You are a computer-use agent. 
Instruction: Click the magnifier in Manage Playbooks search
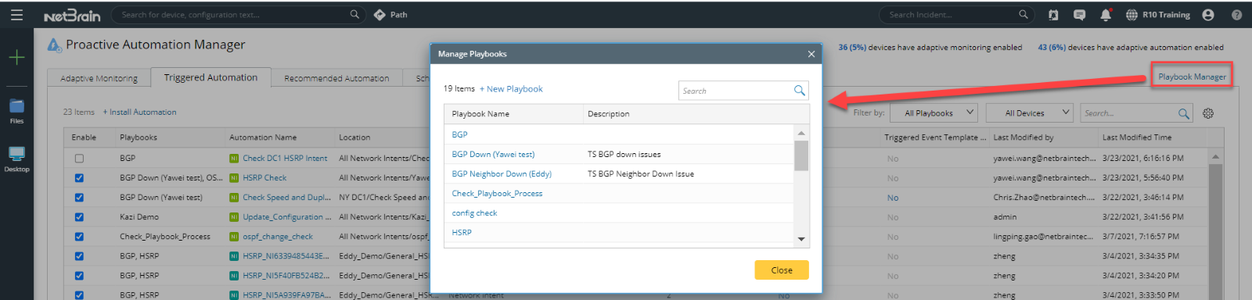799,91
